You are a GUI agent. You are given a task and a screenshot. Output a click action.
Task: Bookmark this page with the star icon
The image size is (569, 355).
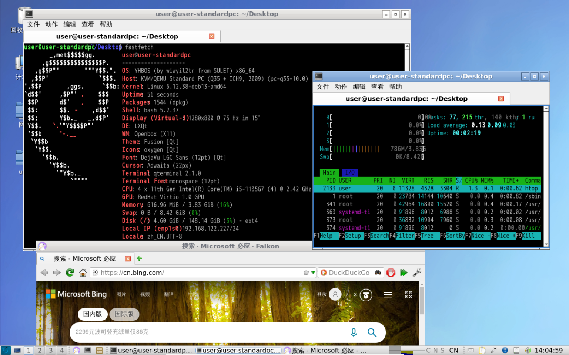pos(306,273)
